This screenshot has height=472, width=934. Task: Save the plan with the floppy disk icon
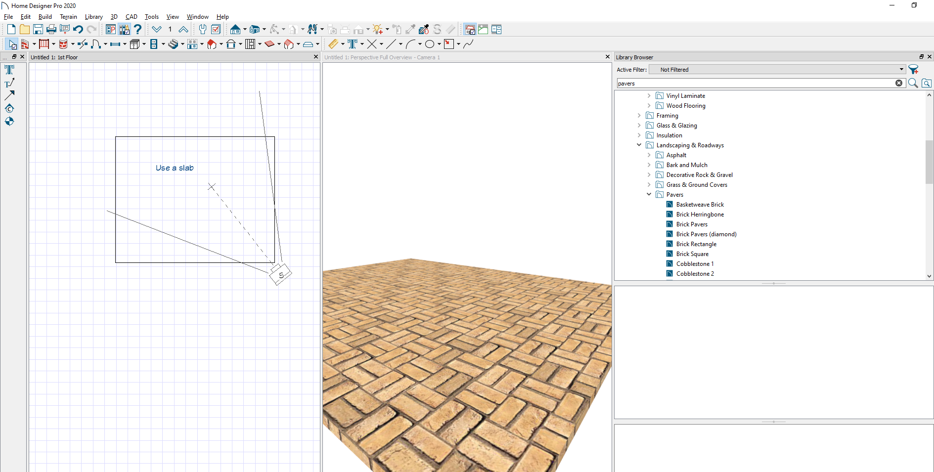point(38,30)
